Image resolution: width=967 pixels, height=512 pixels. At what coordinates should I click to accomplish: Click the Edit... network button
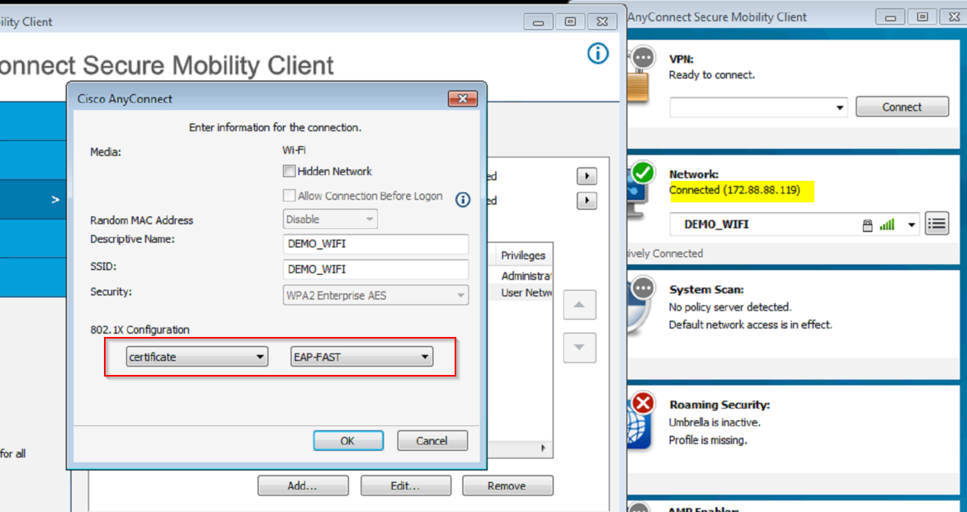point(405,486)
